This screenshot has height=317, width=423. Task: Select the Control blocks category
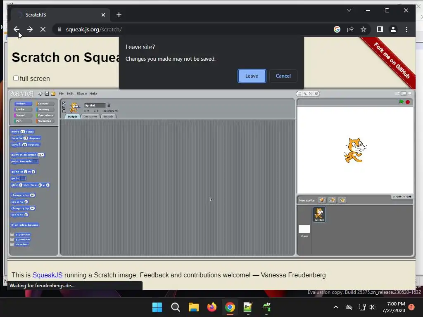tap(45, 104)
